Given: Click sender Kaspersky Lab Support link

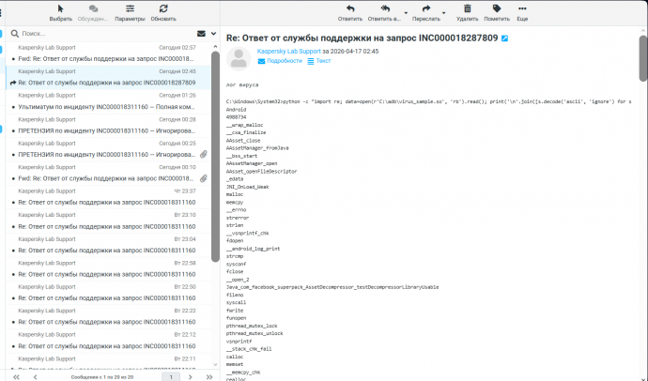Looking at the screenshot, I should (x=287, y=50).
